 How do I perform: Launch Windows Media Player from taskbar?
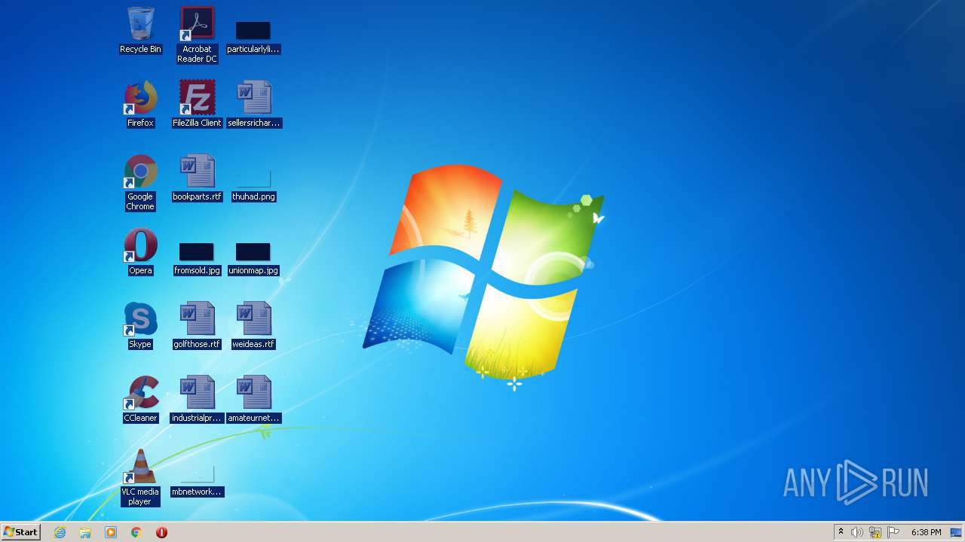coord(111,532)
